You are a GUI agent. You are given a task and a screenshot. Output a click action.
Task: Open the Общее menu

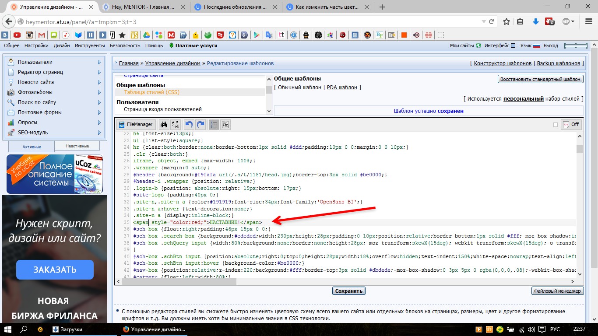[11, 45]
